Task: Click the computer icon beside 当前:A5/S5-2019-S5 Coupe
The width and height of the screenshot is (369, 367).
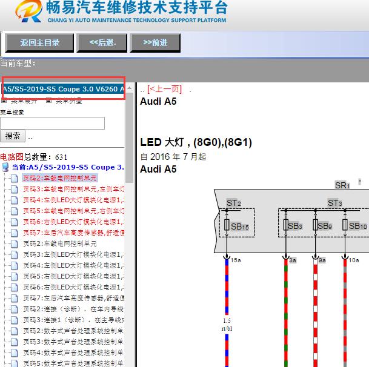Action: tap(5, 167)
